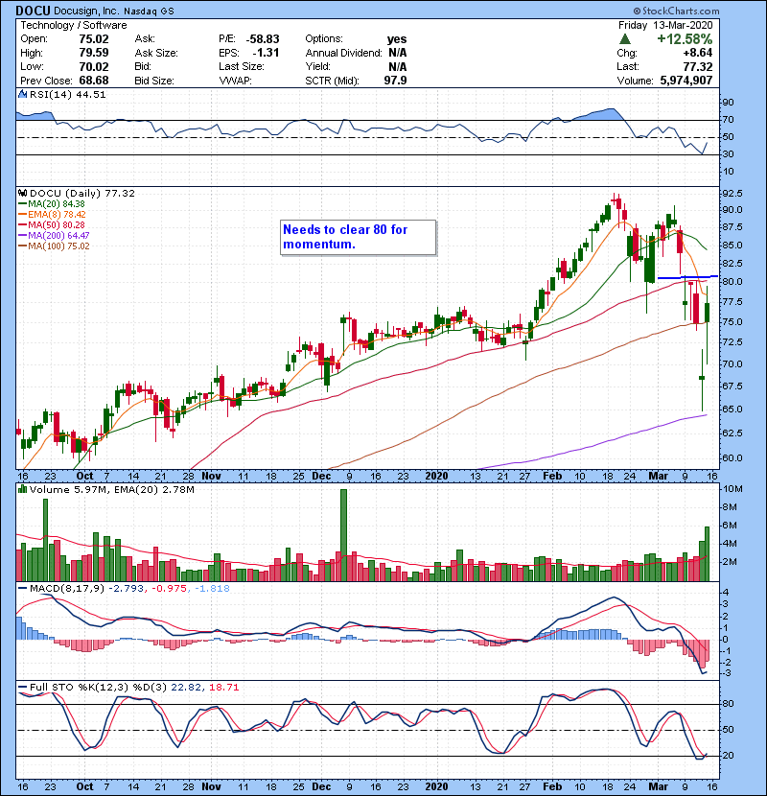This screenshot has height=796, width=767.
Task: Click the MA(50) 80.28 legend entry
Action: pyautogui.click(x=52, y=224)
